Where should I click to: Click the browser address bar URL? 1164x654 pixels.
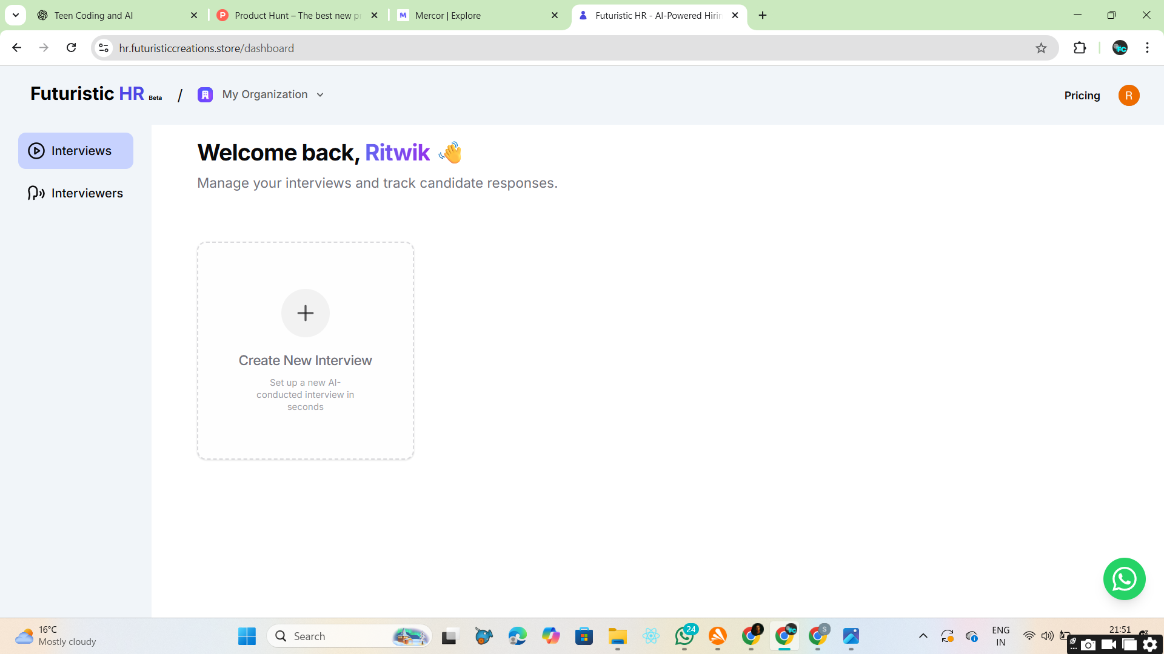click(206, 48)
